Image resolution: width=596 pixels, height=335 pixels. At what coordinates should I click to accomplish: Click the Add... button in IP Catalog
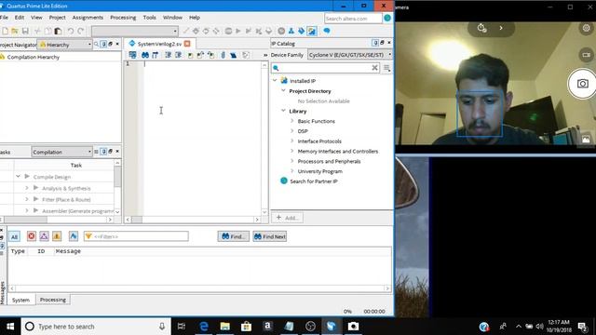[288, 218]
